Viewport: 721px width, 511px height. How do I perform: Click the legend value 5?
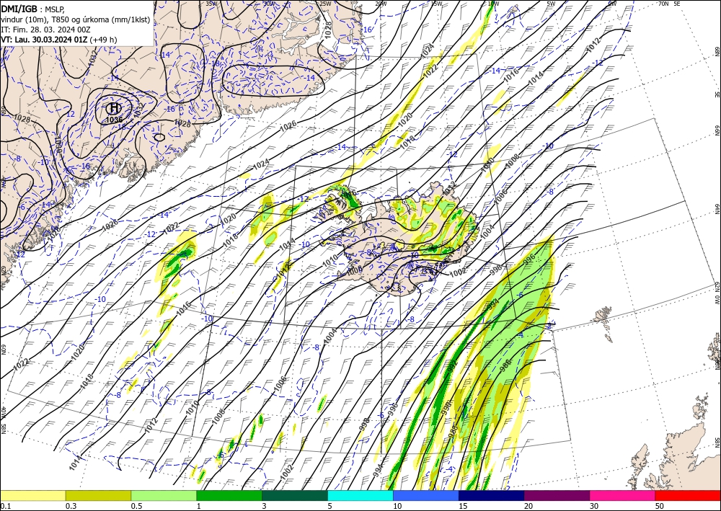click(x=329, y=506)
